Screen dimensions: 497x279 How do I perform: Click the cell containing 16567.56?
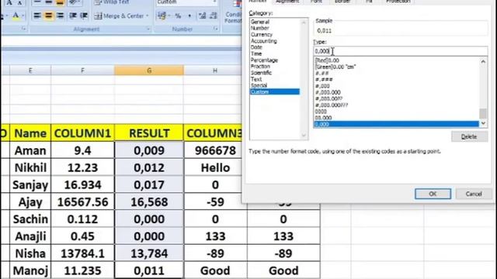[82, 201]
